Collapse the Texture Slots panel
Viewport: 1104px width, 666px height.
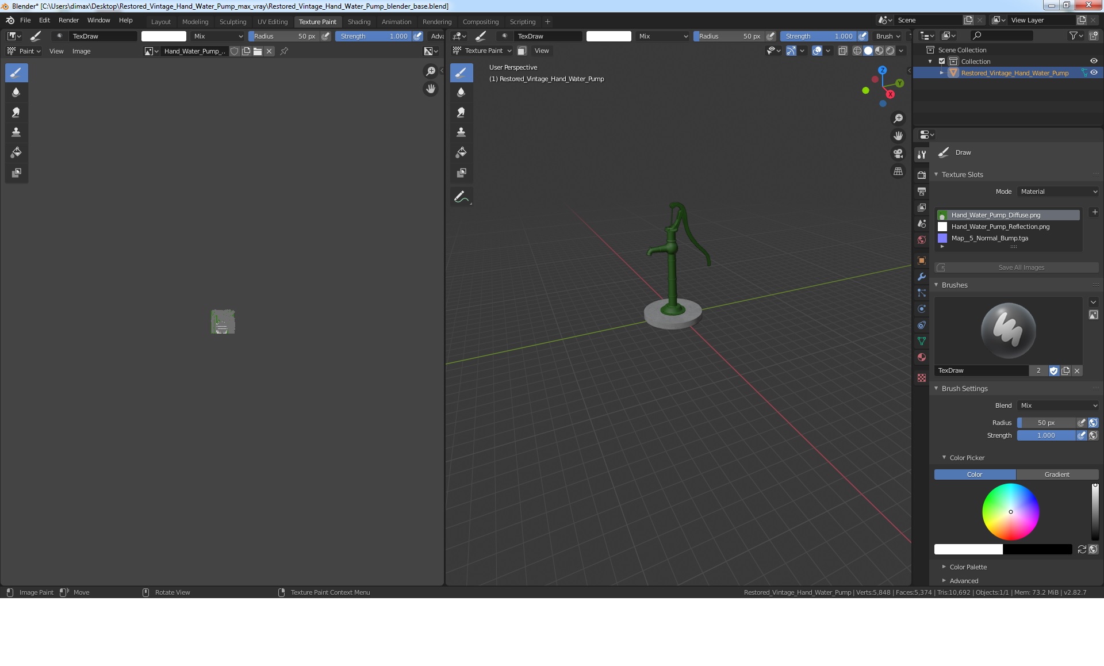(x=936, y=175)
